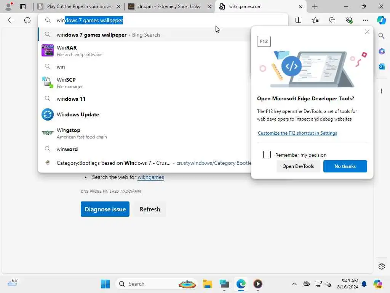Screen dimensions: 390x293
Task: Open weather widget showing 65°
Action: coord(13,283)
